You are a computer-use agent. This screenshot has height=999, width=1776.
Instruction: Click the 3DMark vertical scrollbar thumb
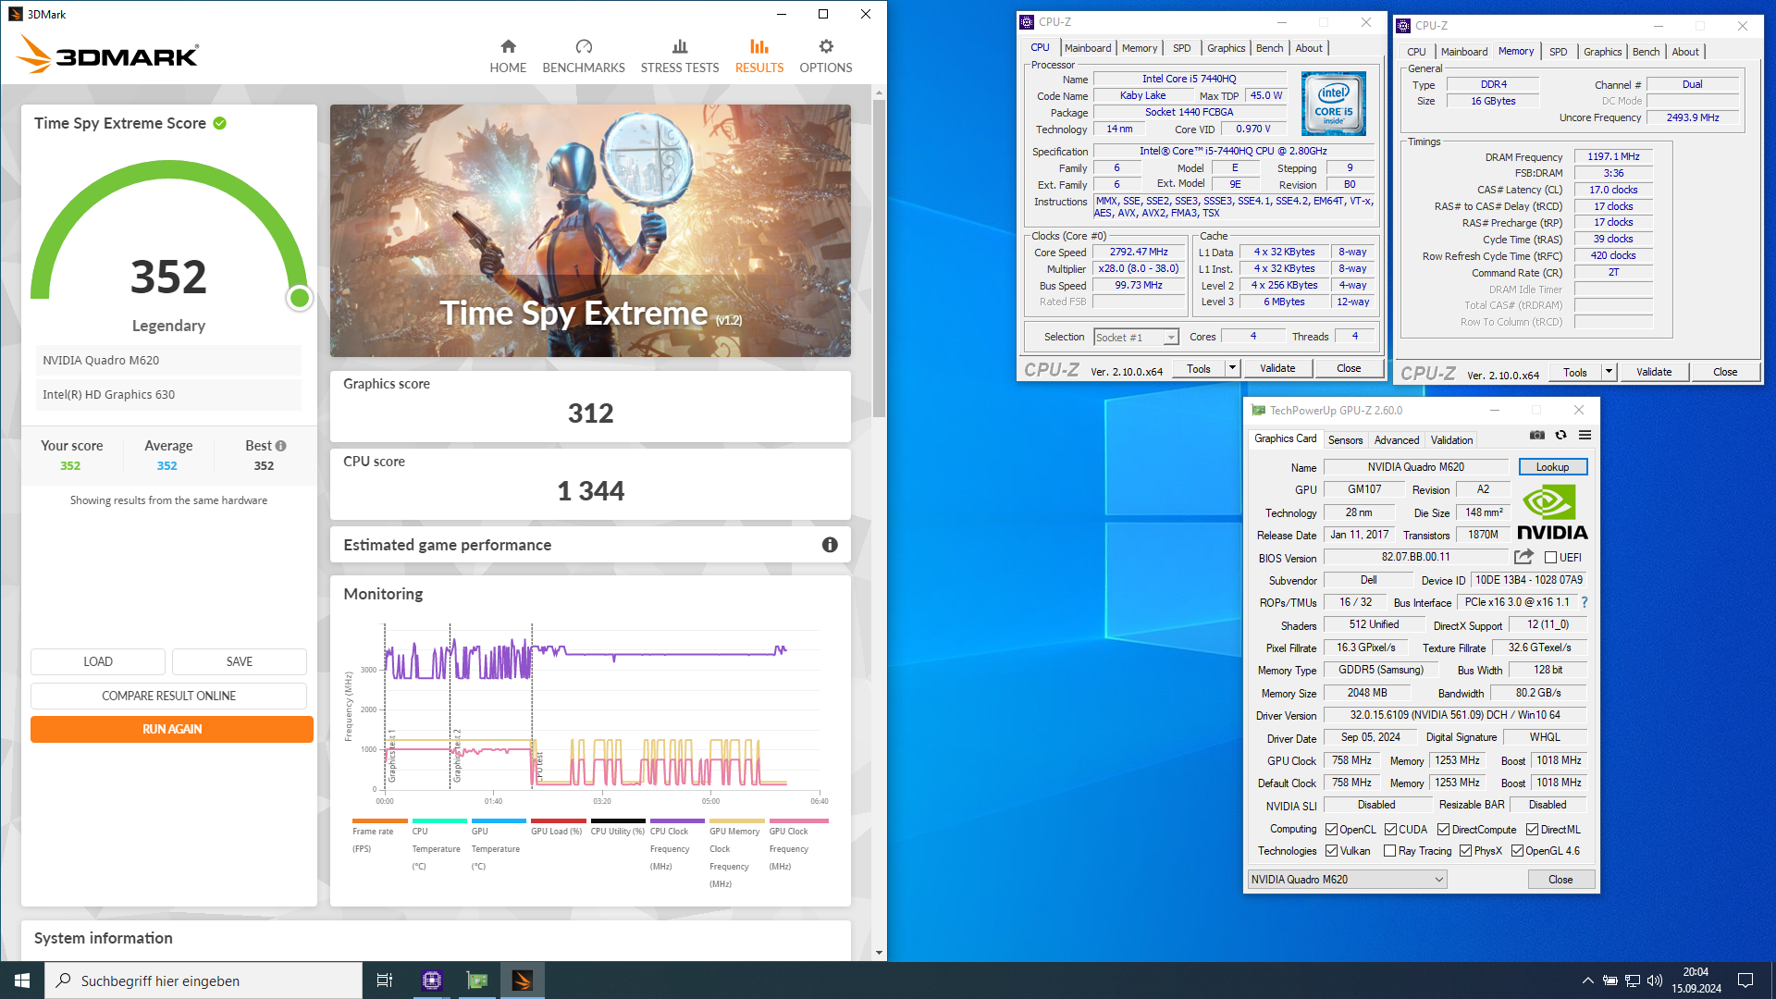(879, 257)
